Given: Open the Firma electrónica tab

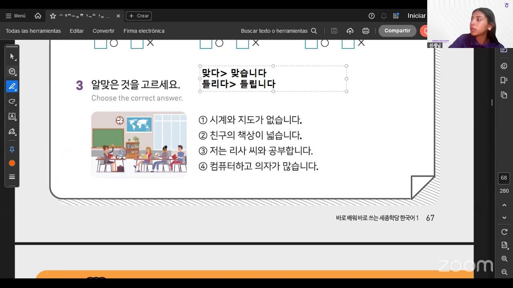Looking at the screenshot, I should point(144,31).
